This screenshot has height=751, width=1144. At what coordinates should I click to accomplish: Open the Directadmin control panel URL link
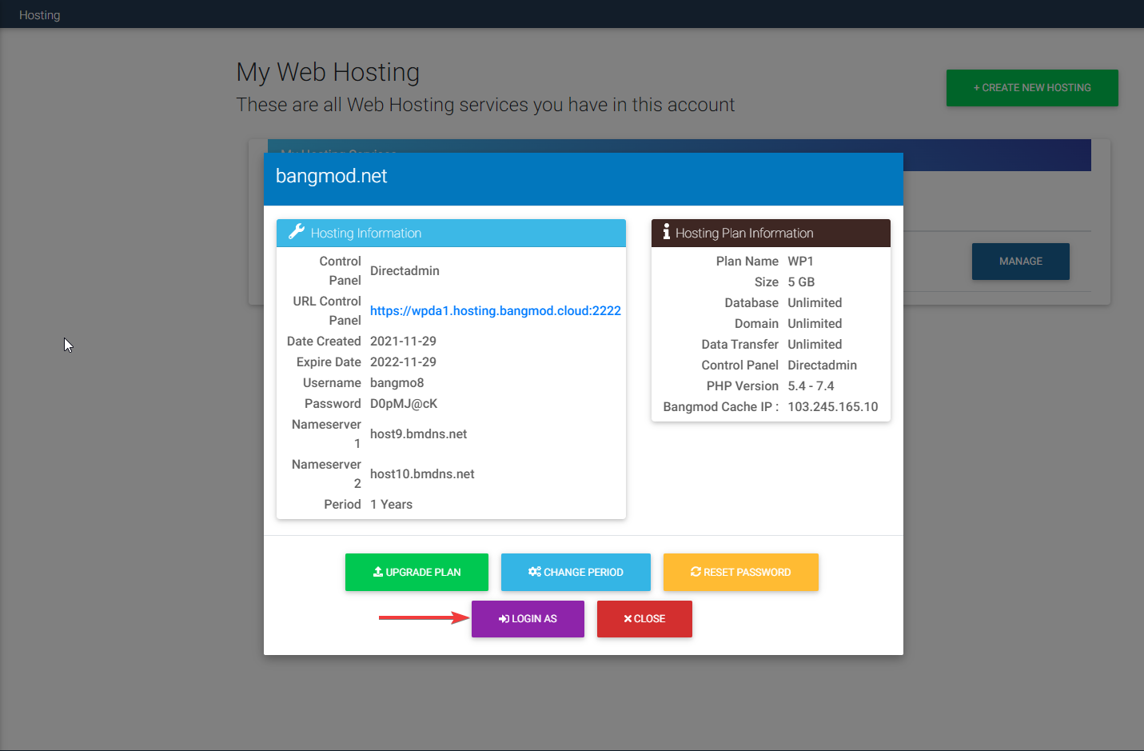click(x=496, y=310)
